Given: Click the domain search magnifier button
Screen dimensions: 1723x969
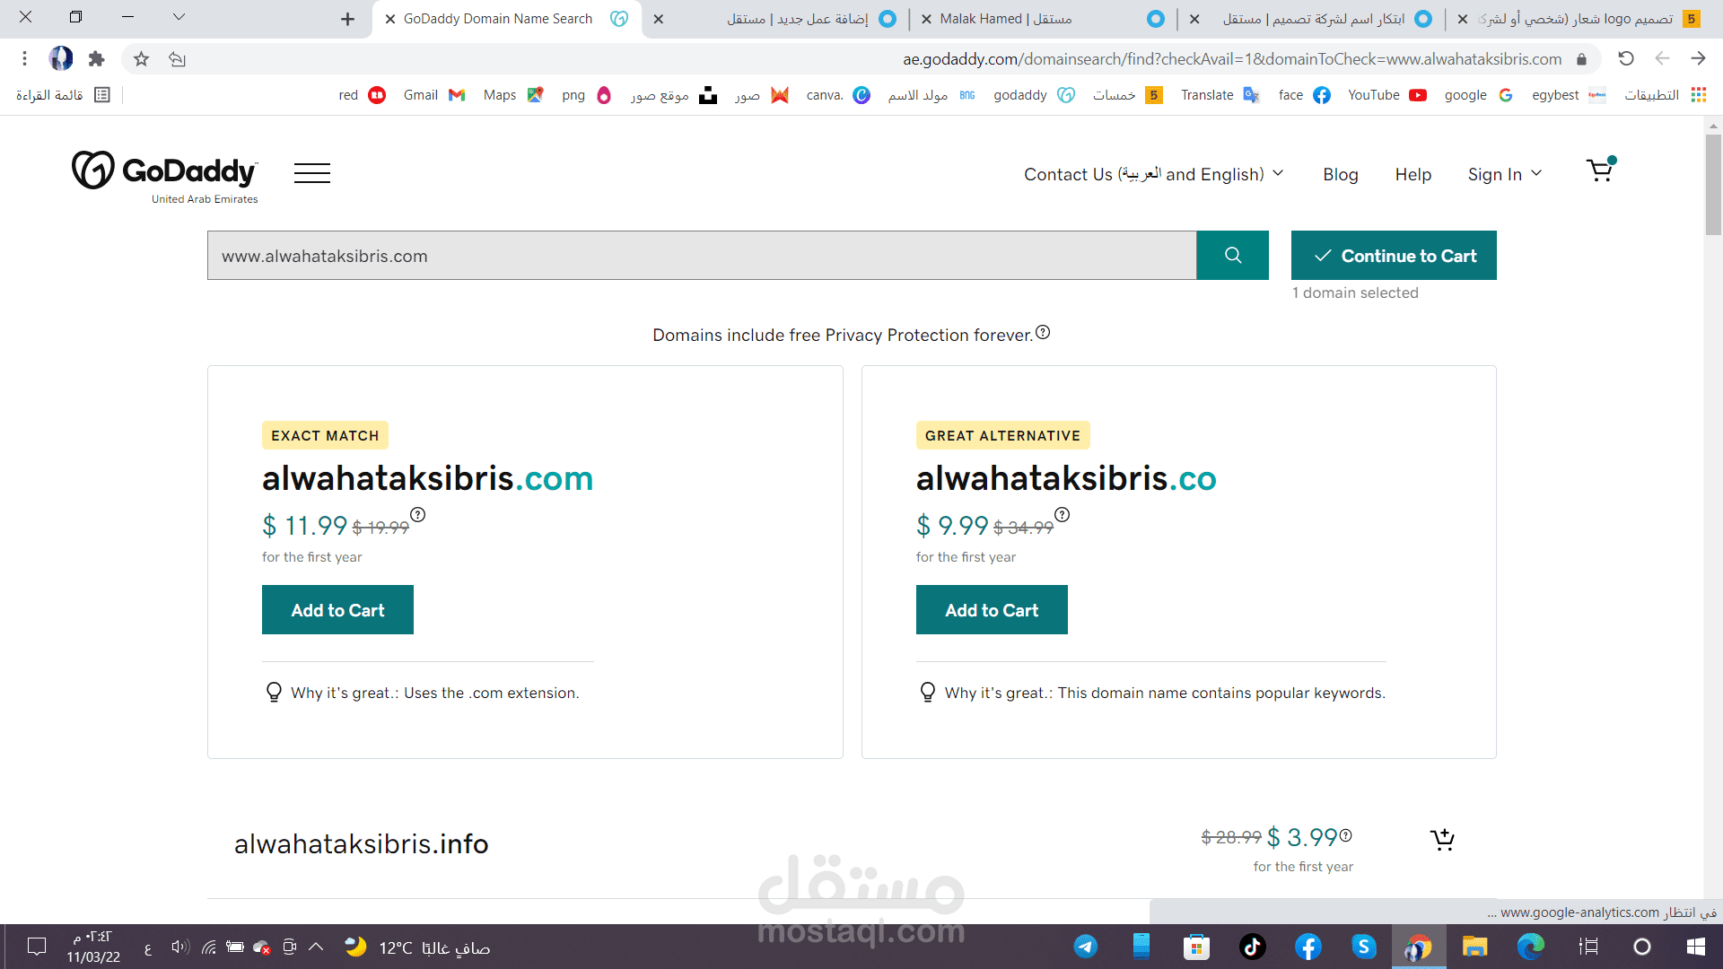Looking at the screenshot, I should point(1232,256).
